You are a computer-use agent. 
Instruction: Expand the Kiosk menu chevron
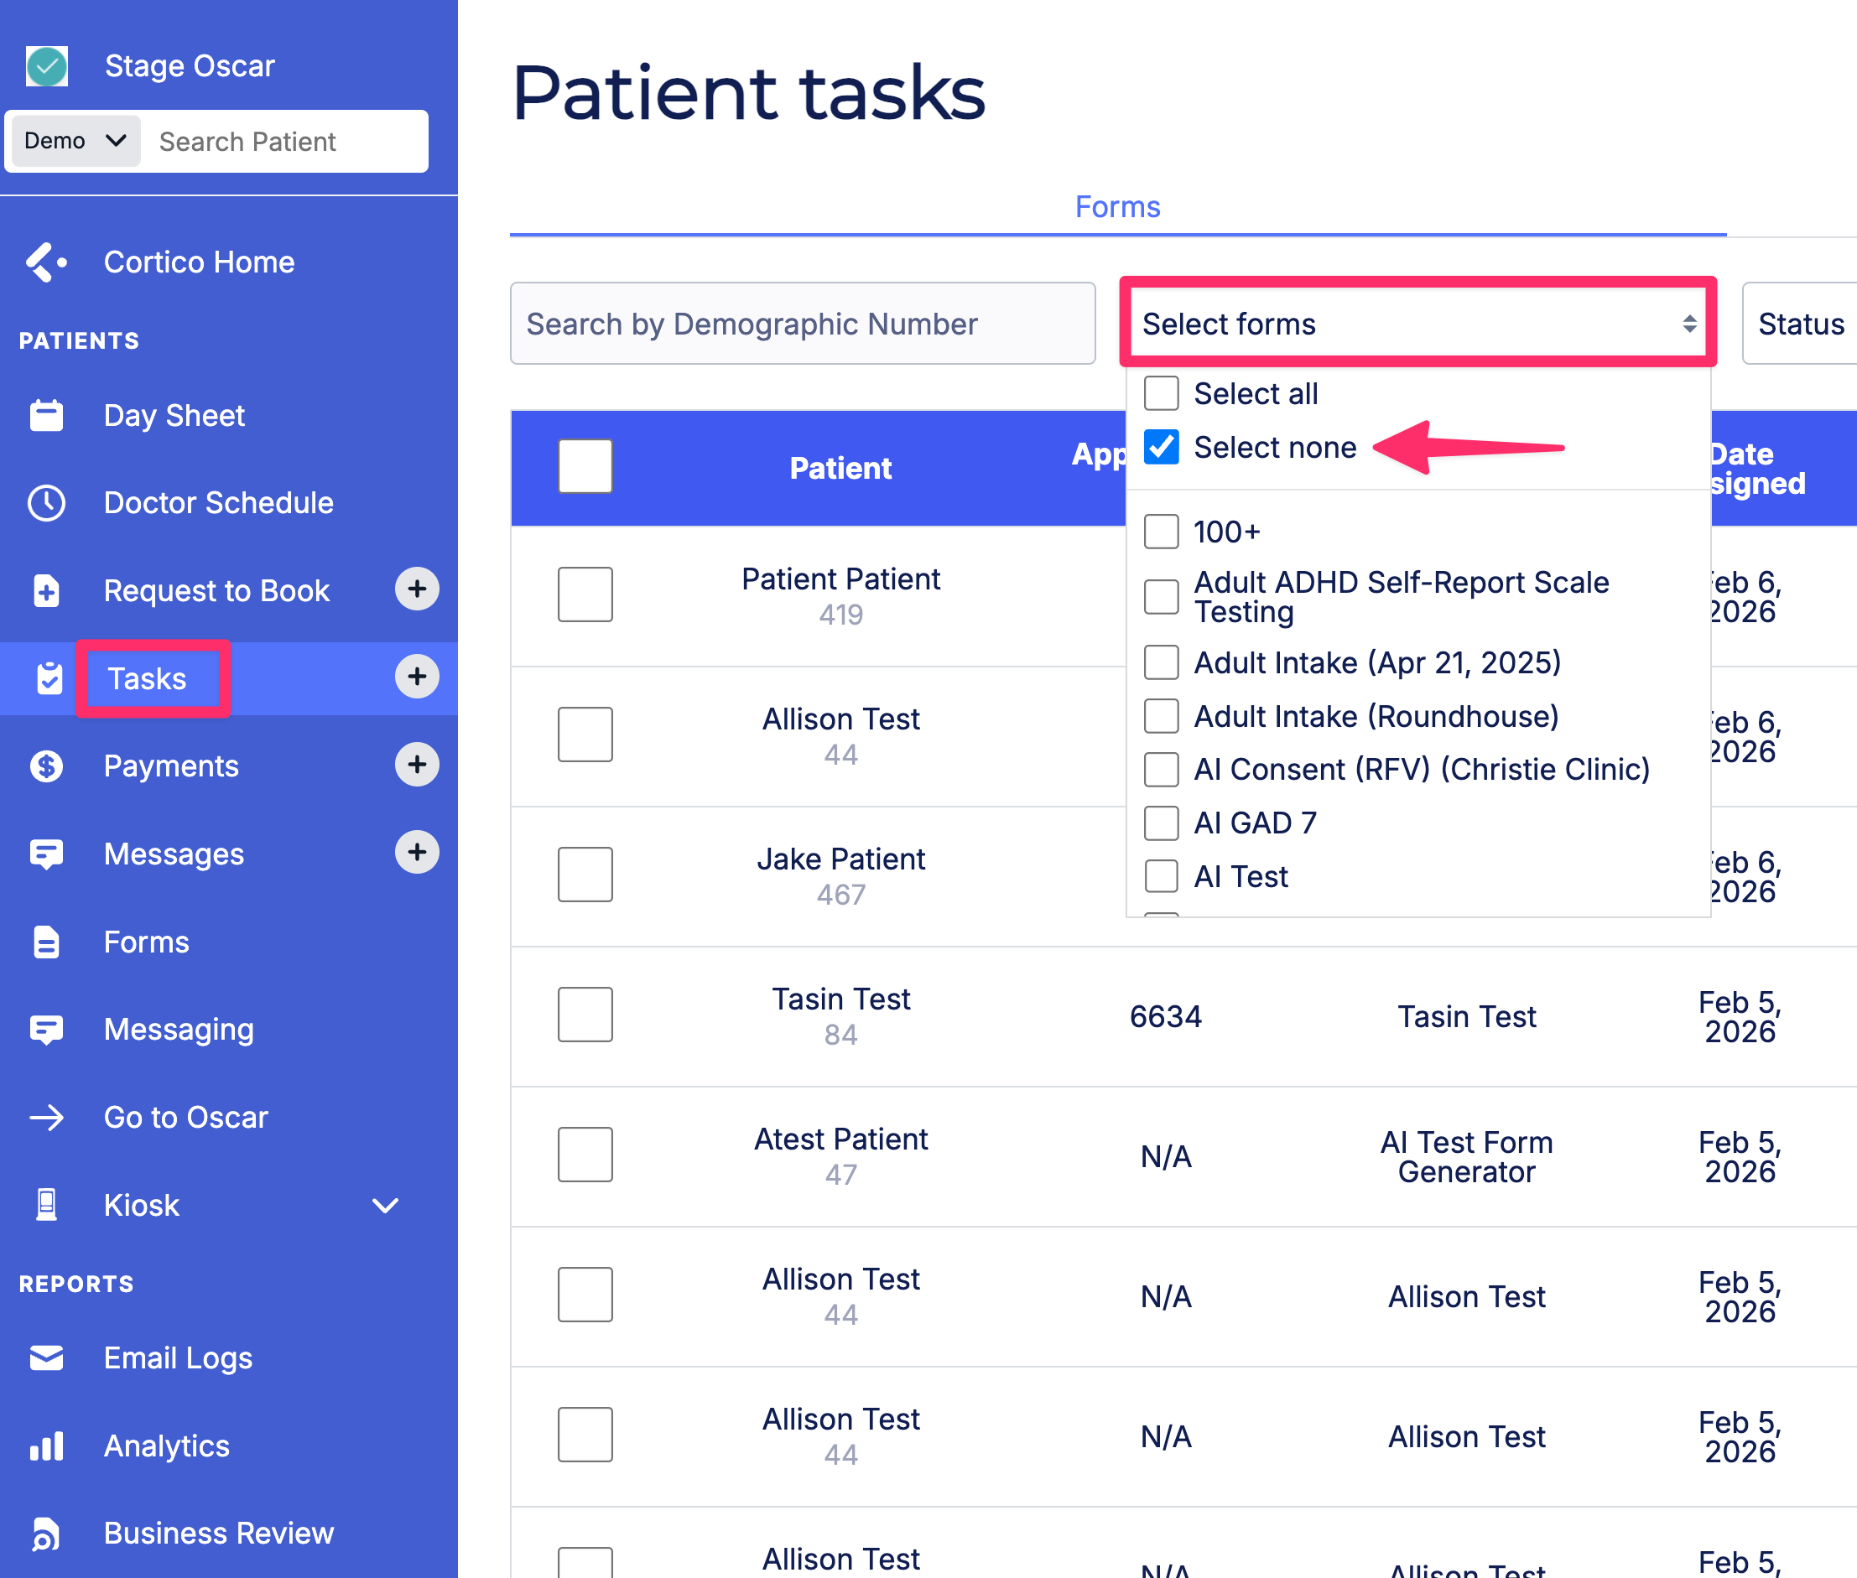385,1205
